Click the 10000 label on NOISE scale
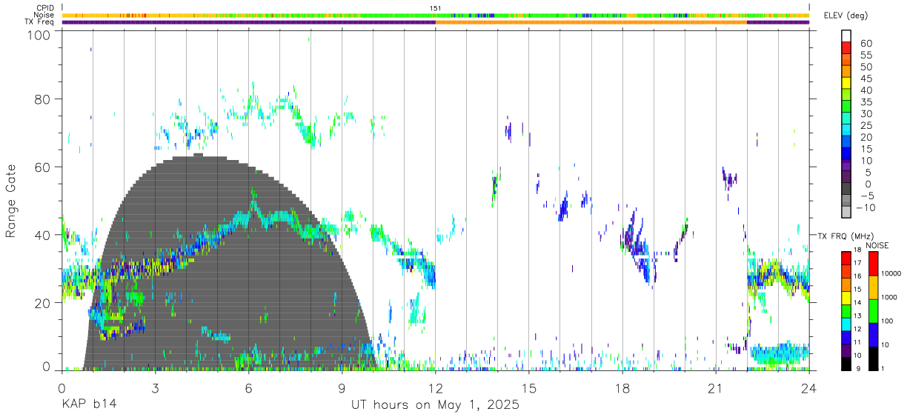910x420 pixels. (x=891, y=273)
